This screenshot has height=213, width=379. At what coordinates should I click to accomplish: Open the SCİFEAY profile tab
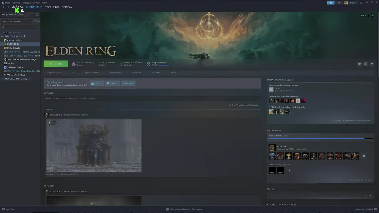pos(67,7)
